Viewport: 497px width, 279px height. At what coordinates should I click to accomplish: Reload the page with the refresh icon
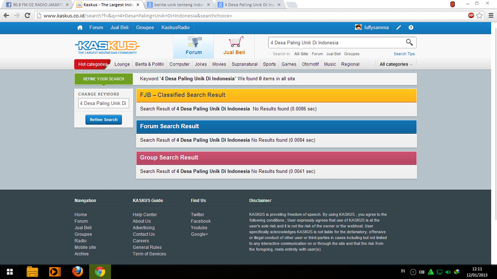click(27, 15)
